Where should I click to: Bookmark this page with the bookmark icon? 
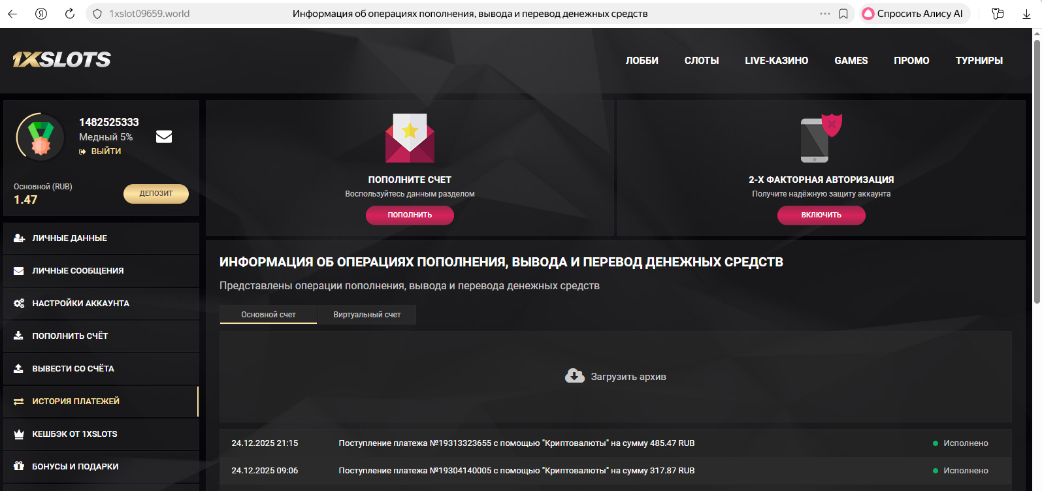(843, 14)
